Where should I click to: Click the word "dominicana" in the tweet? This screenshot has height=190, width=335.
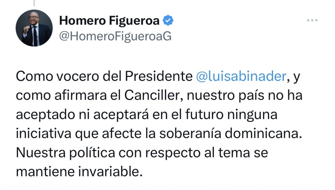[261, 134]
